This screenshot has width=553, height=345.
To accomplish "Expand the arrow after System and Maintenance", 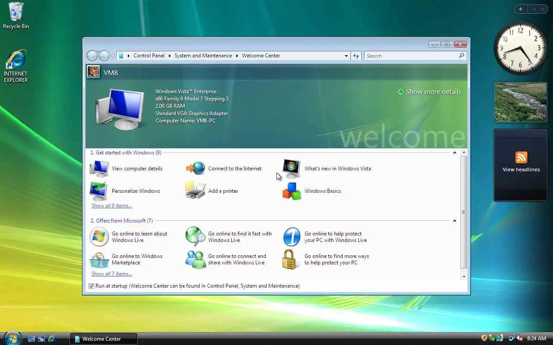I will (x=237, y=56).
